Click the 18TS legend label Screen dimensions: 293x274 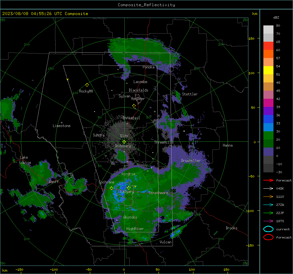pos(280,221)
